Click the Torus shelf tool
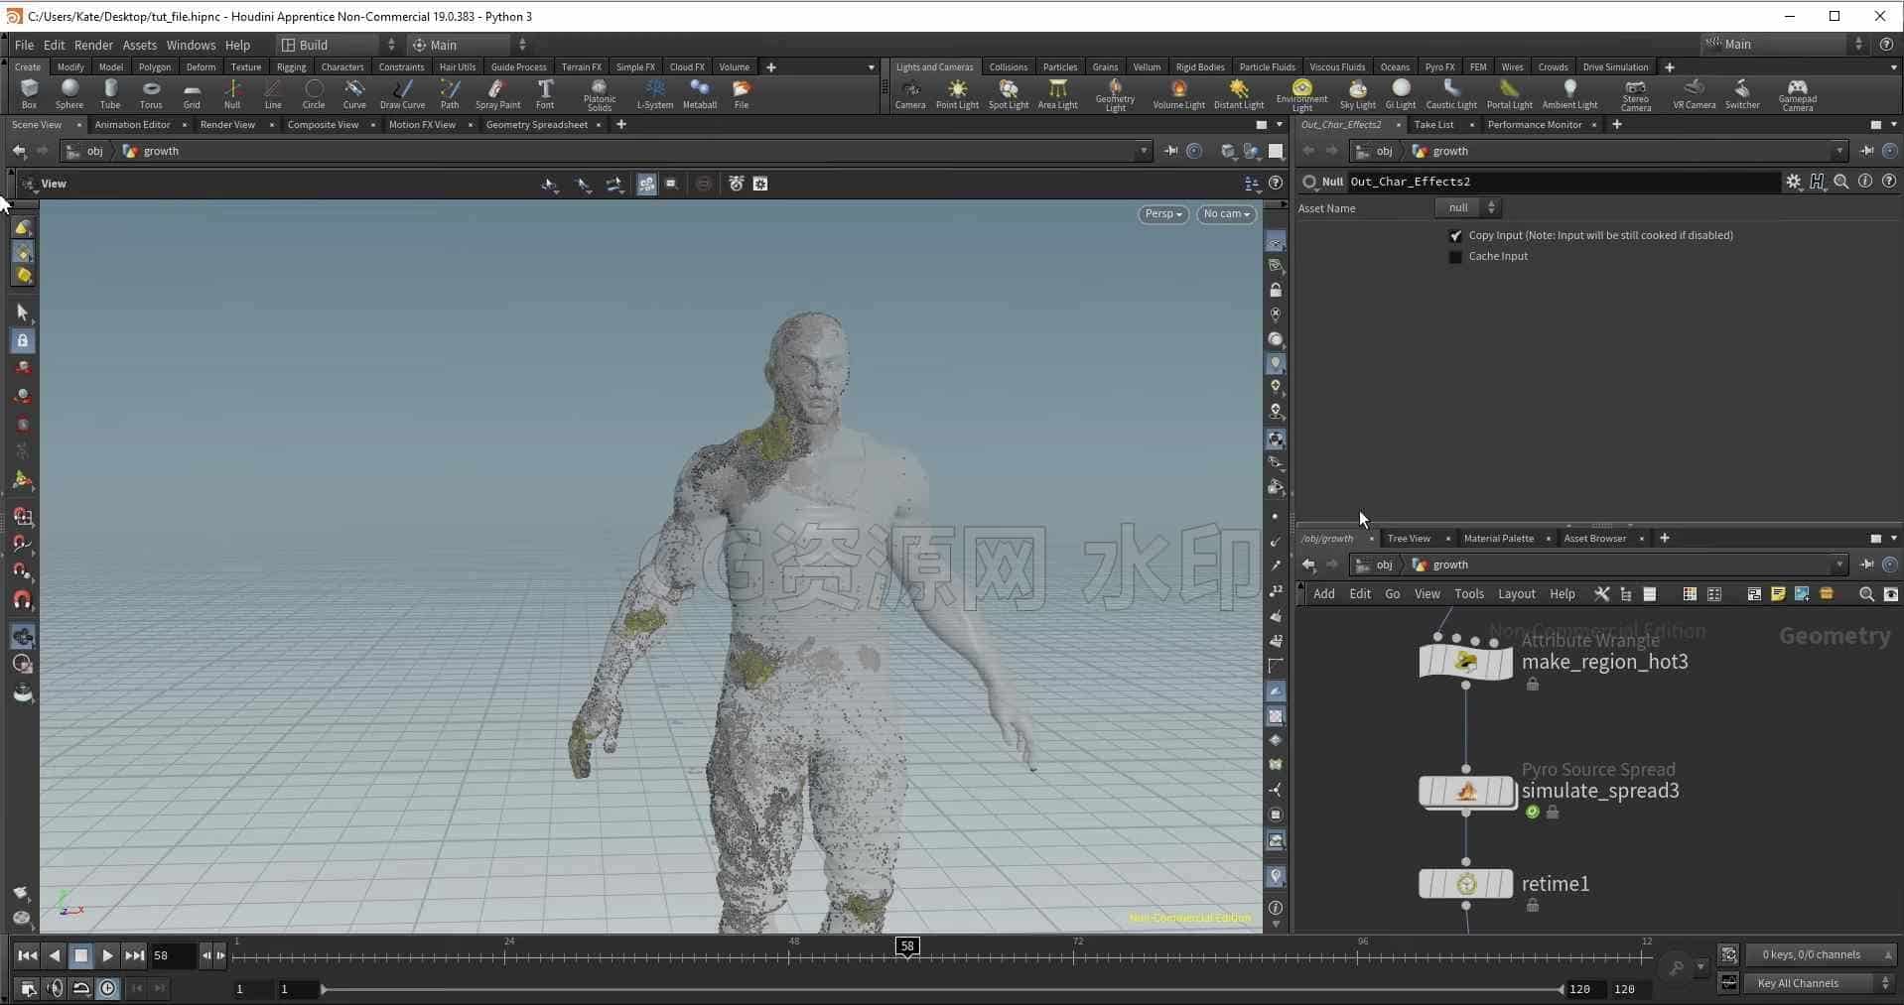1904x1005 pixels. 151,93
